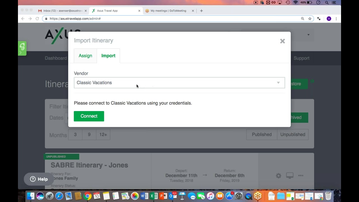
Task: Bookmark this page with the star
Action: 310,19
